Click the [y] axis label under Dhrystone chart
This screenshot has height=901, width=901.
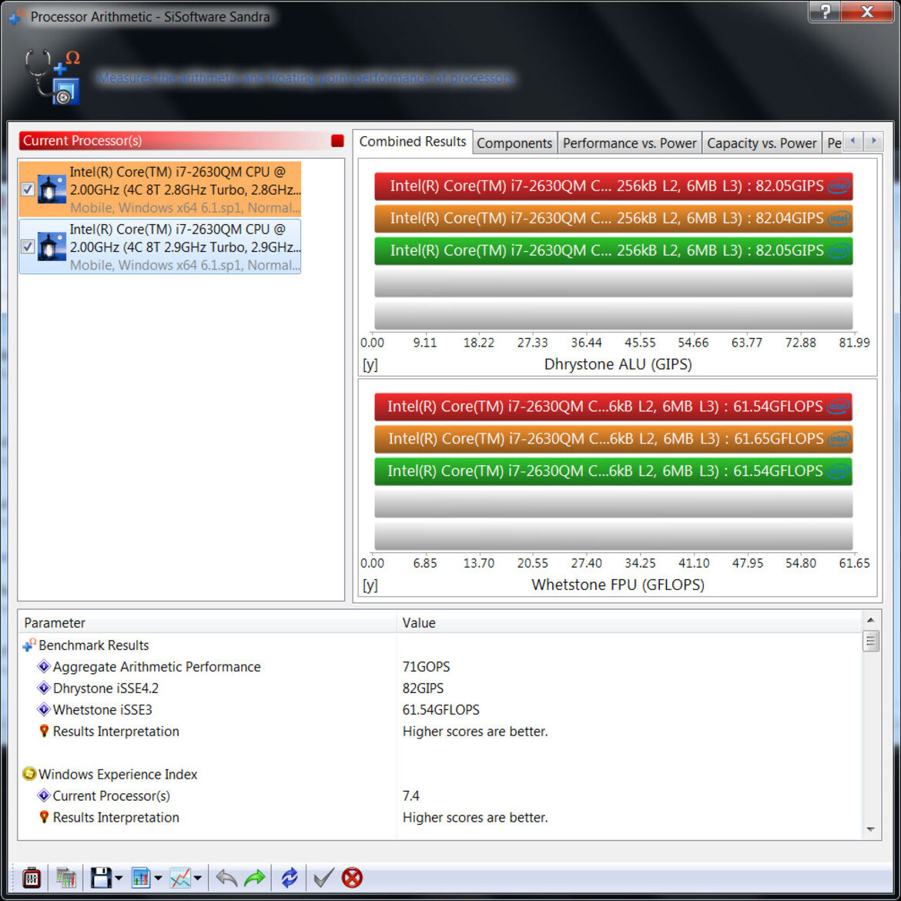370,364
